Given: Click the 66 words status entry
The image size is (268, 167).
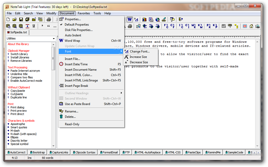Looking at the screenshot, I should tap(47, 158).
